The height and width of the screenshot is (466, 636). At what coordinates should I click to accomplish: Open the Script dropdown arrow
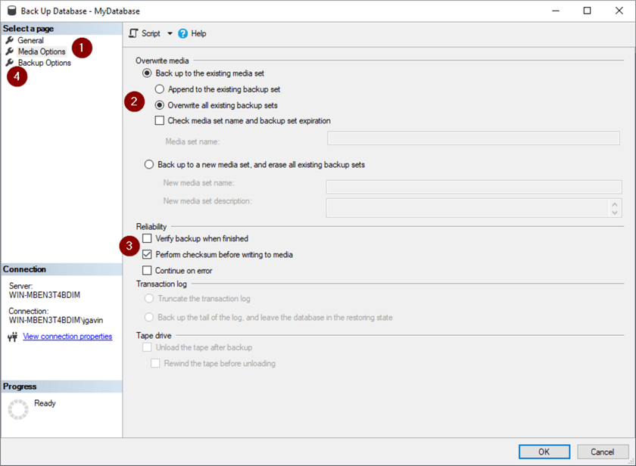coord(170,33)
